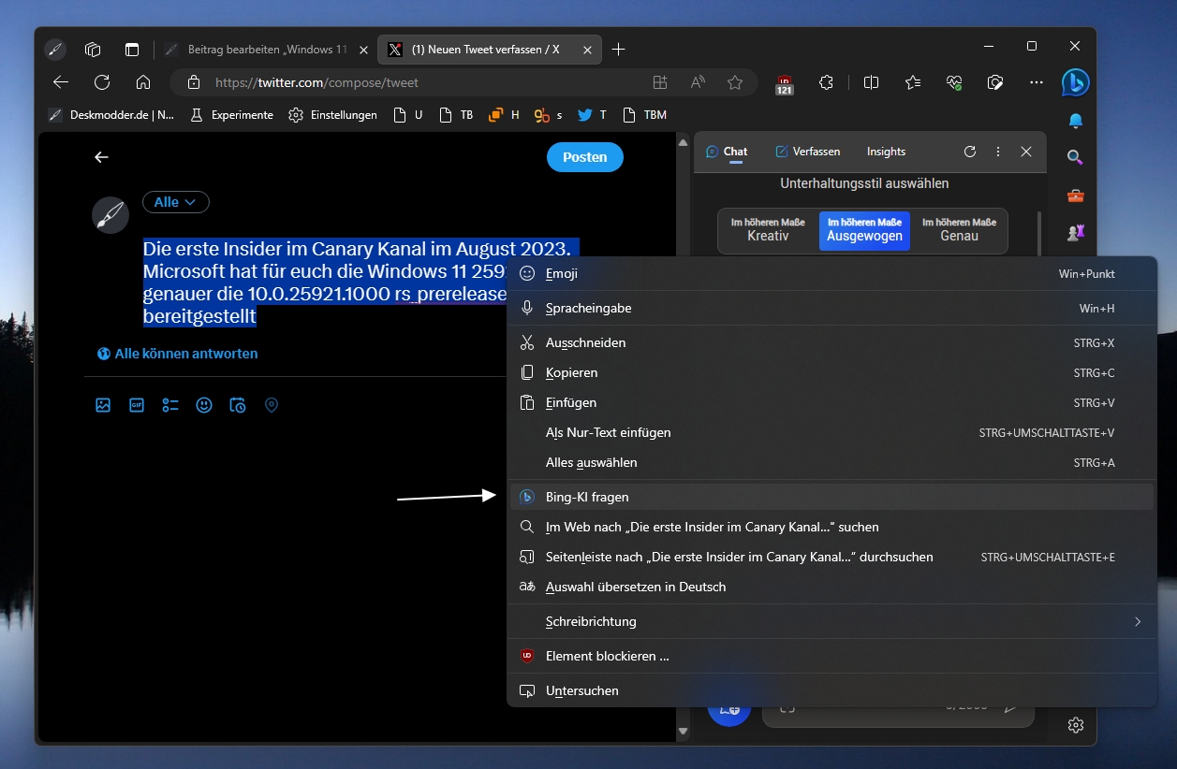This screenshot has height=769, width=1177.
Task: Open the tab actions menu icon
Action: tap(132, 49)
